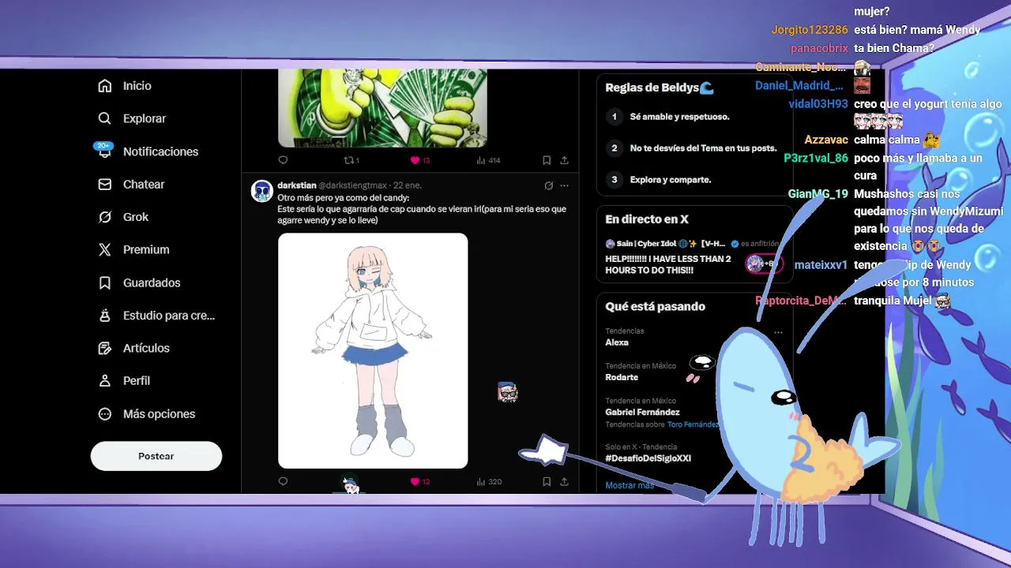This screenshot has height=568, width=1011.
Task: Open three-dot menu on darkstian post
Action: (564, 185)
